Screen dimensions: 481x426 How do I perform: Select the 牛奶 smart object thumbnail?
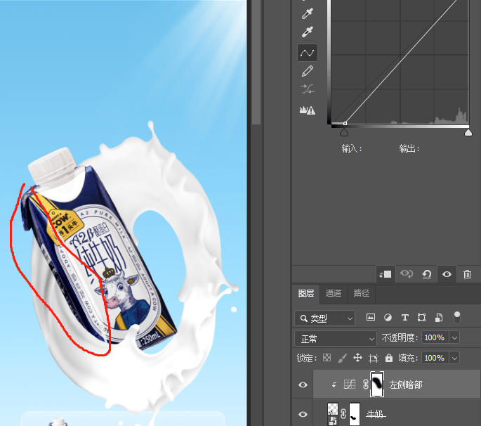point(333,414)
